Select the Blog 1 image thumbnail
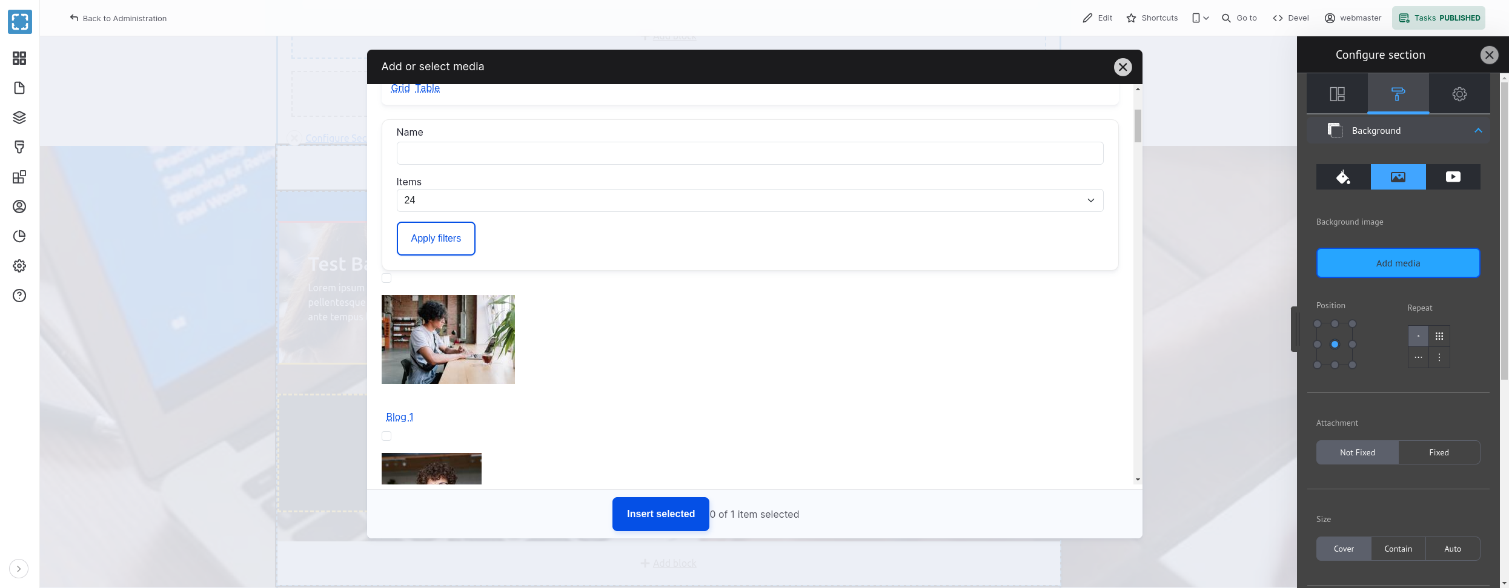Screen dimensions: 1509x588 pyautogui.click(x=448, y=339)
